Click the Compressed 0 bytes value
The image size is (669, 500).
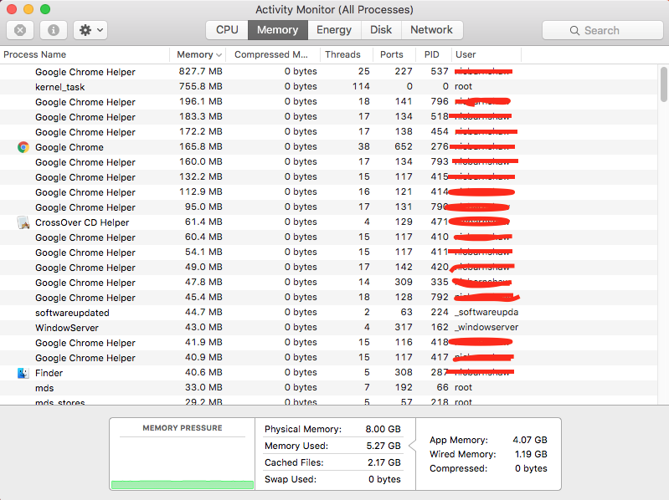531,468
